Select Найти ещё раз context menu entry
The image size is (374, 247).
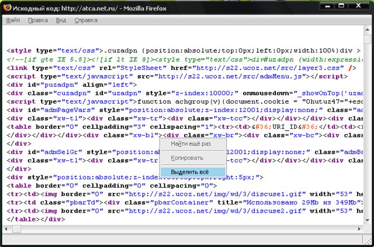click(191, 143)
